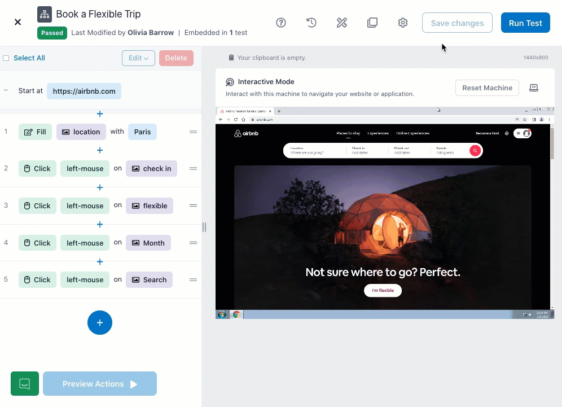Click the home icon in embedded Chrome
This screenshot has width=562, height=407.
[x=243, y=120]
